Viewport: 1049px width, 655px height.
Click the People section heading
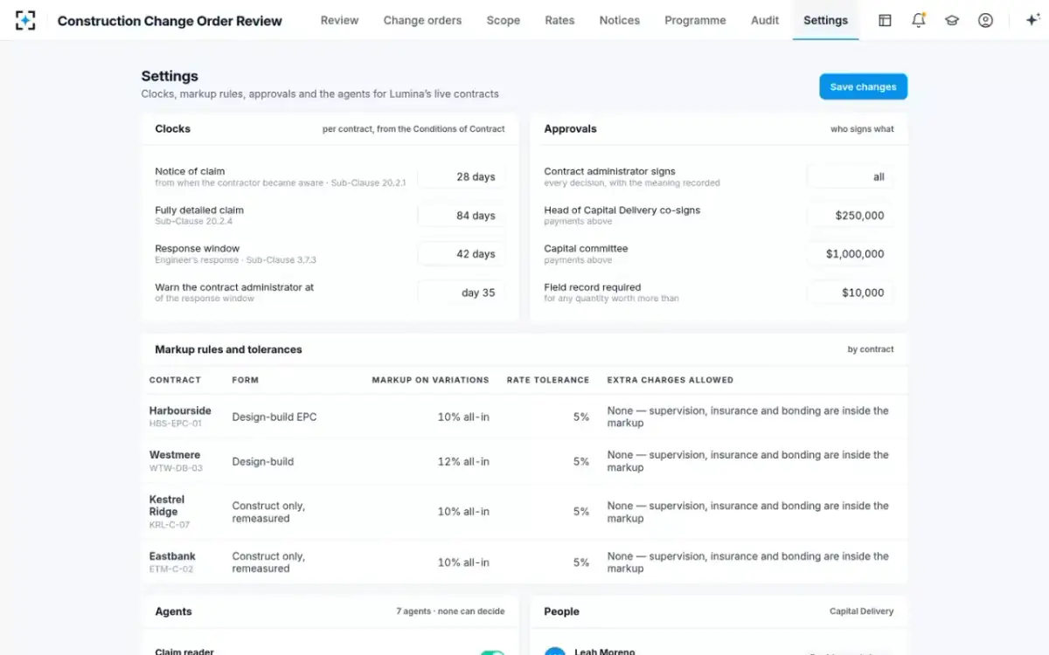(561, 611)
